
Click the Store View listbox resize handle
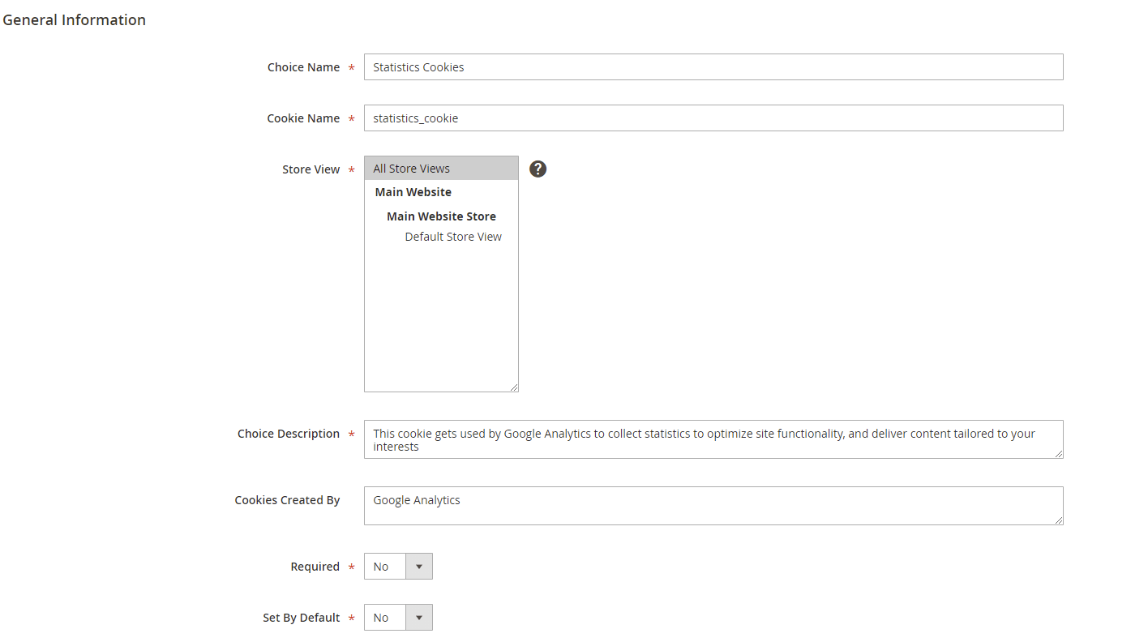[514, 387]
